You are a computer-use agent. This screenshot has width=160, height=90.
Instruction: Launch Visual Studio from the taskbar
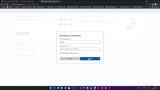(80, 88)
